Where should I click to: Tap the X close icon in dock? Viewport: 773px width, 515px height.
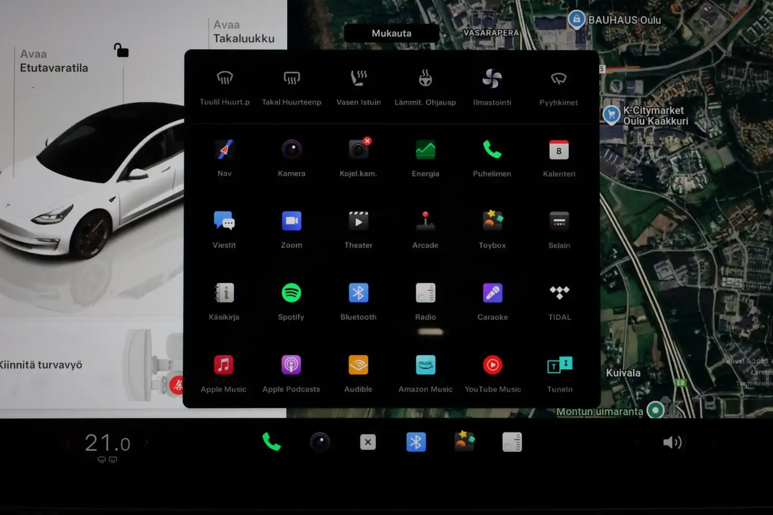[x=368, y=442]
